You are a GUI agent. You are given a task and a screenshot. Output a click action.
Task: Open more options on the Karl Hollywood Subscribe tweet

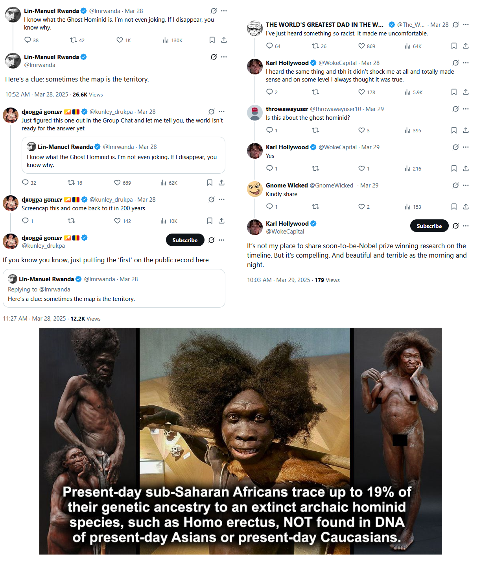466,226
